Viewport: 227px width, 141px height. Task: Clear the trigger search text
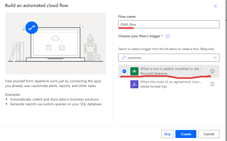click(215, 58)
